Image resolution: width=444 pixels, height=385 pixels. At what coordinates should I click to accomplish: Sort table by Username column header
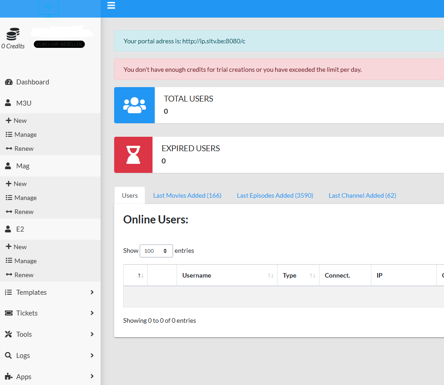click(x=197, y=275)
